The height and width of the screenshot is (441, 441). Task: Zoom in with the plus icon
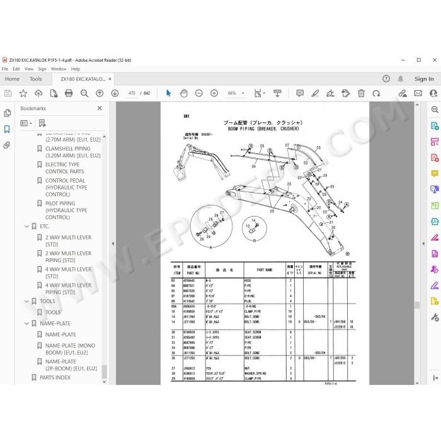tap(214, 93)
